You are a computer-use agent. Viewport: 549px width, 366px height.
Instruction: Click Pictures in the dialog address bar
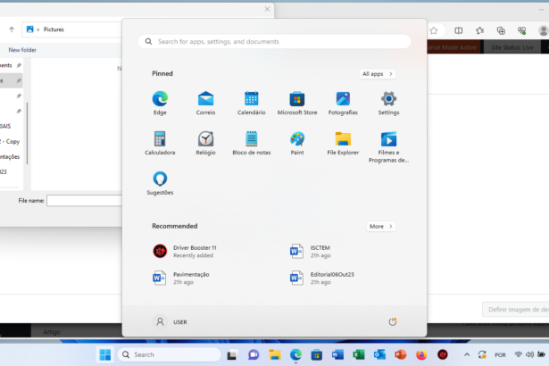pos(54,29)
